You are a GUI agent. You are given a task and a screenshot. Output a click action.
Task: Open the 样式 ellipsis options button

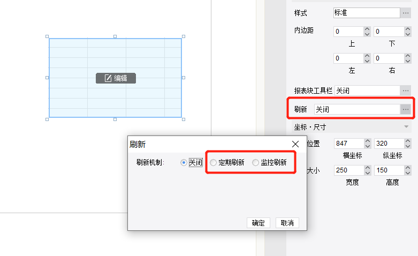[x=406, y=13]
